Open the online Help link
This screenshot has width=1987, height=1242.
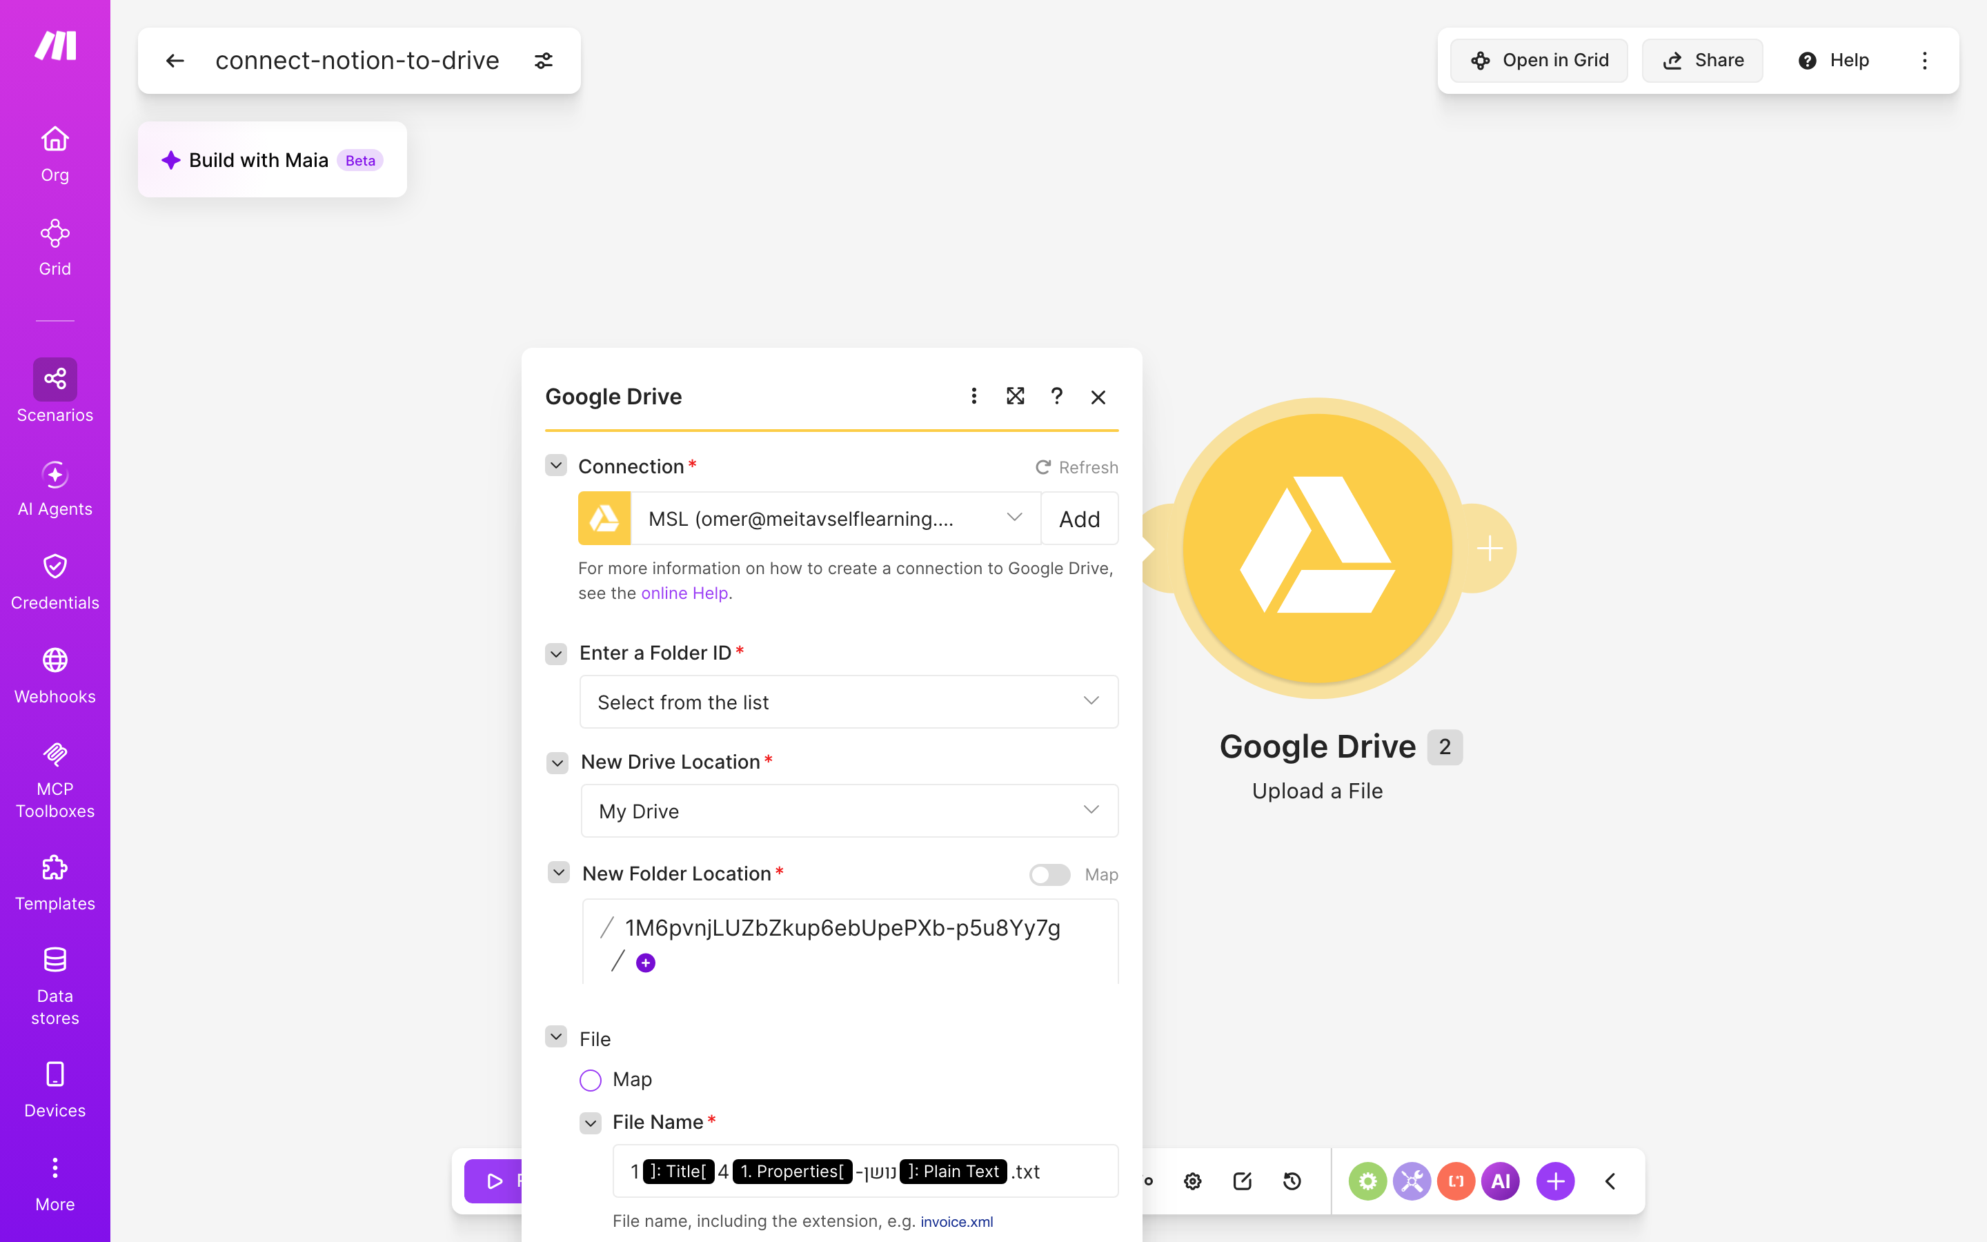point(684,593)
